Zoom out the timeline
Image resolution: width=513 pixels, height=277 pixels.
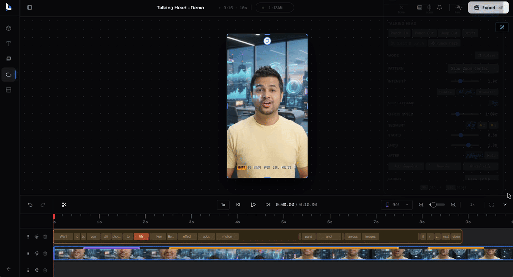pyautogui.click(x=421, y=205)
